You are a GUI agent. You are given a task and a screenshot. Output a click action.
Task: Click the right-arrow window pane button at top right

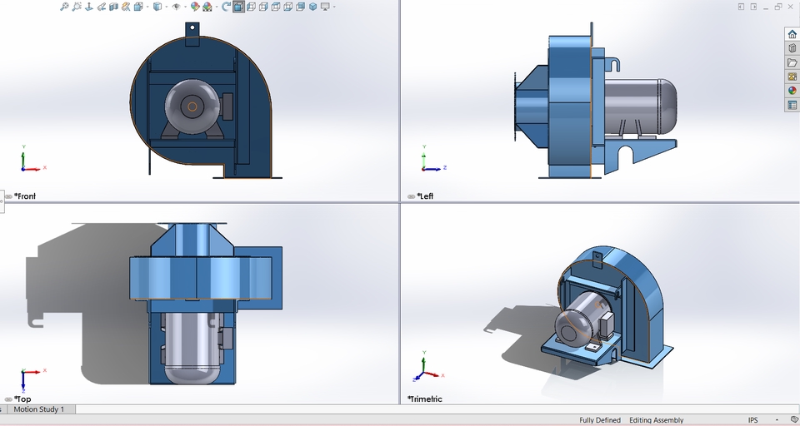pyautogui.click(x=753, y=7)
